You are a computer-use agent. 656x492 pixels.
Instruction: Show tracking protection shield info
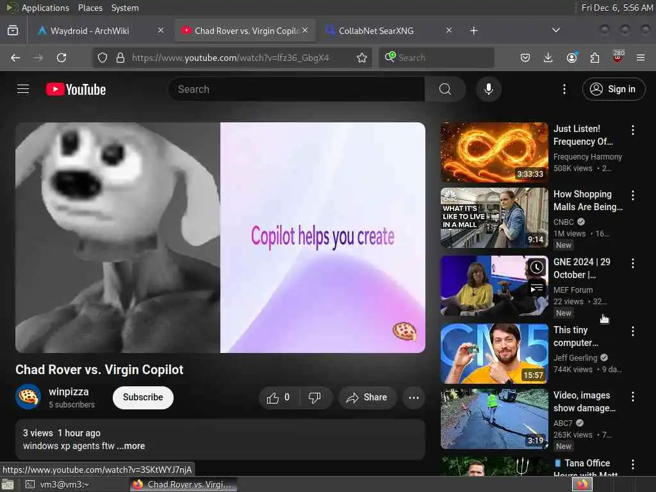pyautogui.click(x=102, y=58)
